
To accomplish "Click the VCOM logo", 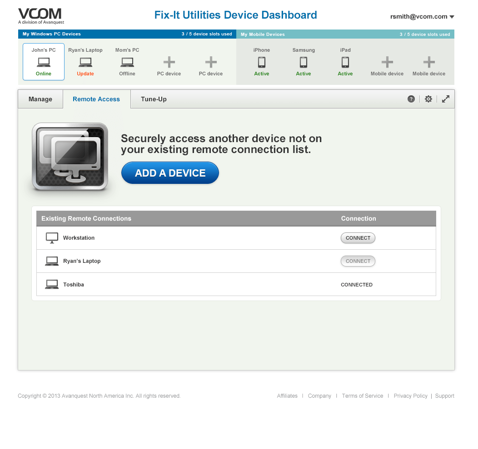I will coord(41,16).
